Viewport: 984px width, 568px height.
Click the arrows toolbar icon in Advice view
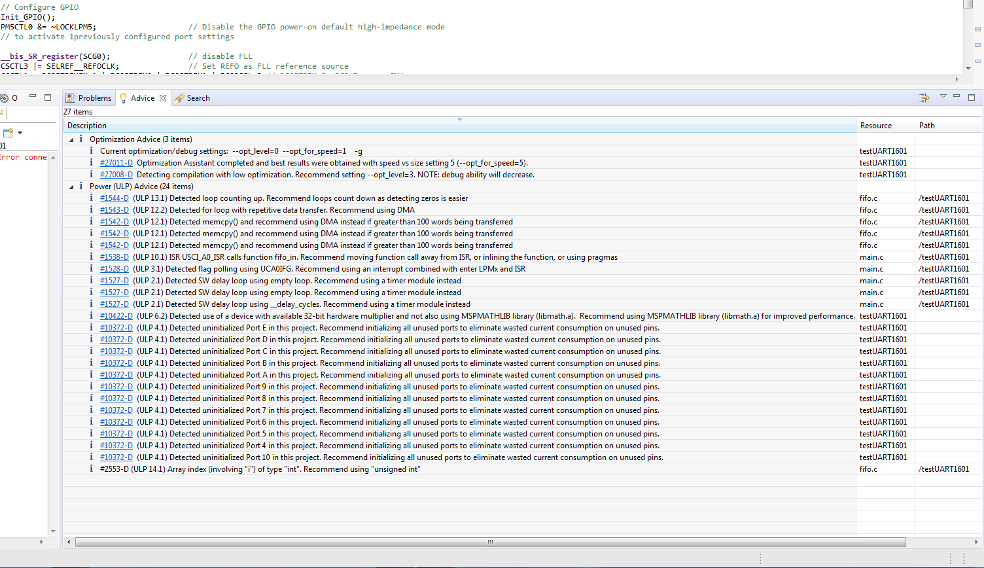pos(924,98)
